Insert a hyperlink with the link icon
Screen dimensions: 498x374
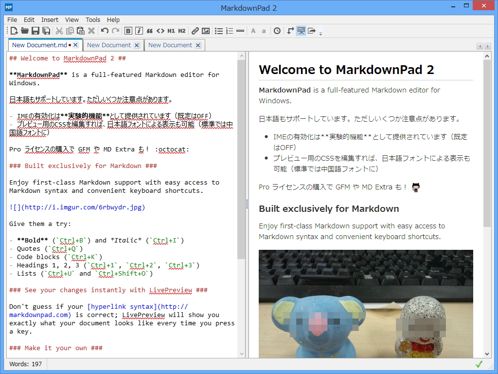(195, 31)
